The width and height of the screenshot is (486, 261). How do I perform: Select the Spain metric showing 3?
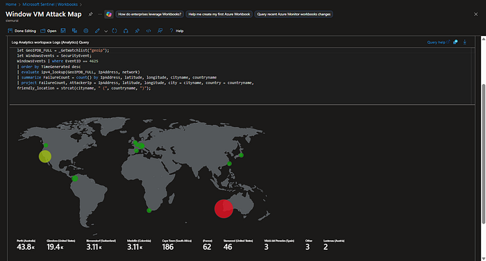click(279, 245)
